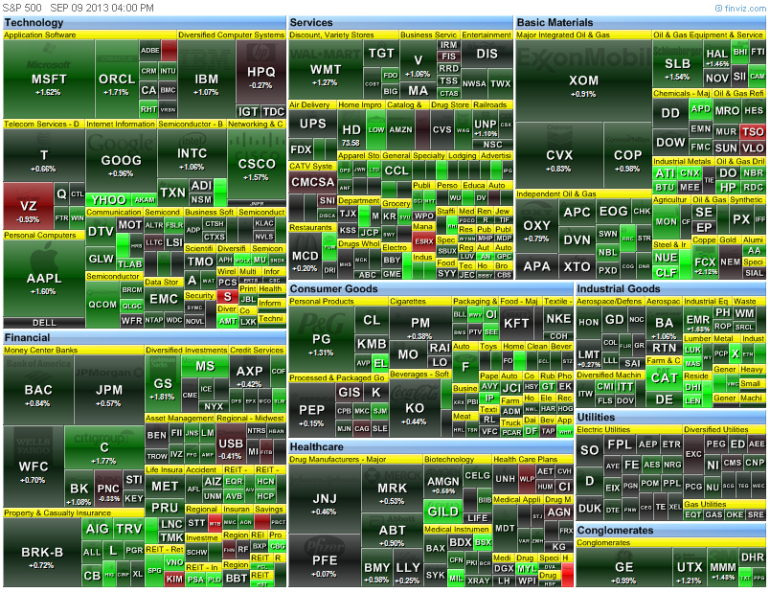Open the C Citigroup tile
Screen dimensions: 770x592
pos(104,448)
